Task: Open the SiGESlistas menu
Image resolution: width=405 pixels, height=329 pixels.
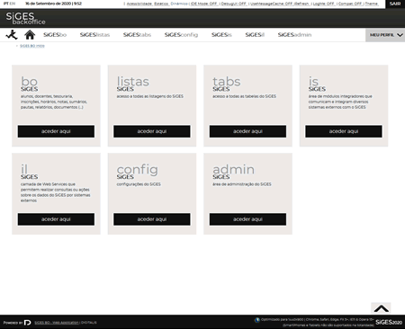Action: [94, 35]
